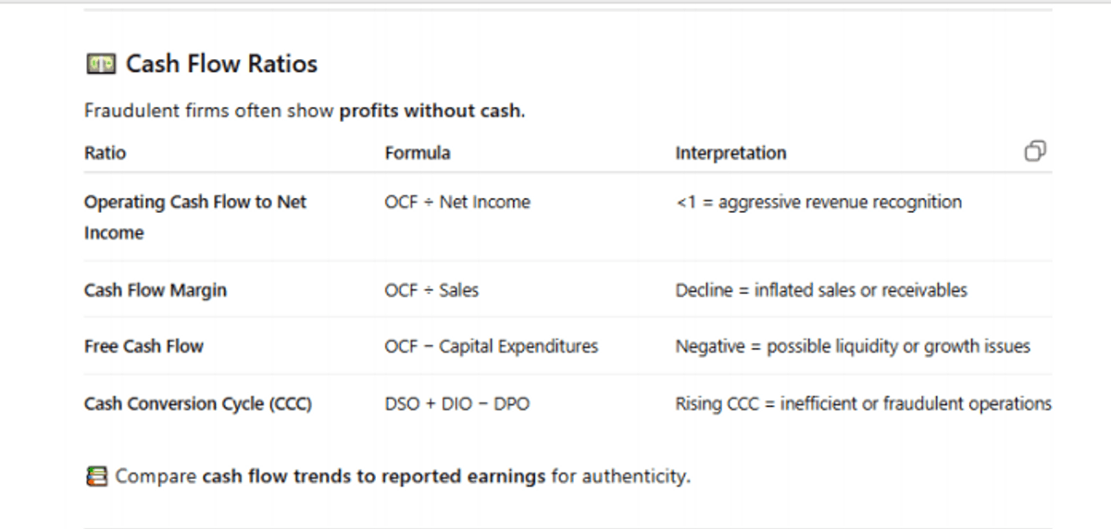Click the inflated sales or receivables text

pyautogui.click(x=821, y=290)
